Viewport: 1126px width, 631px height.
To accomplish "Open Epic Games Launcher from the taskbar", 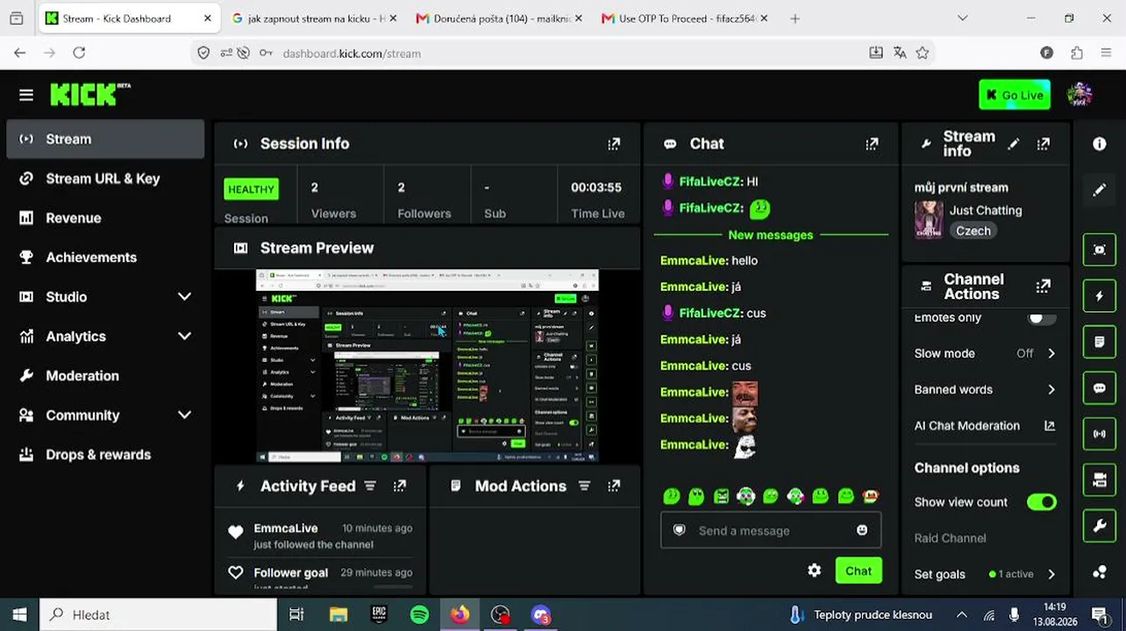I will 379,614.
